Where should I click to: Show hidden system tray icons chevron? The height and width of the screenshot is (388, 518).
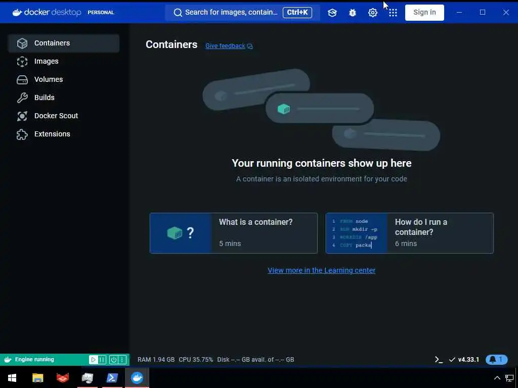(497, 378)
